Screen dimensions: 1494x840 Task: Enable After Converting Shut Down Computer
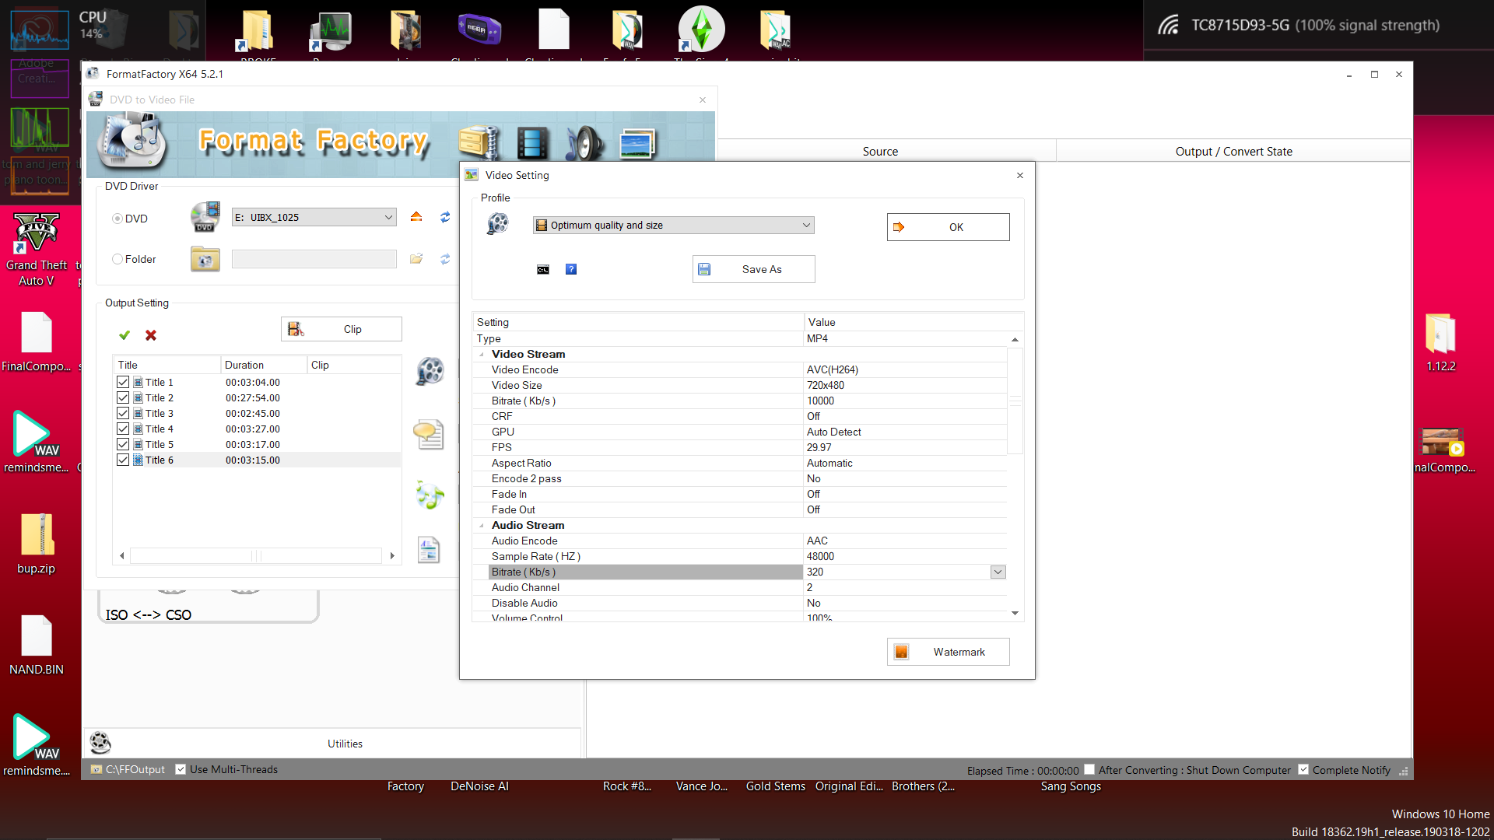click(1089, 769)
